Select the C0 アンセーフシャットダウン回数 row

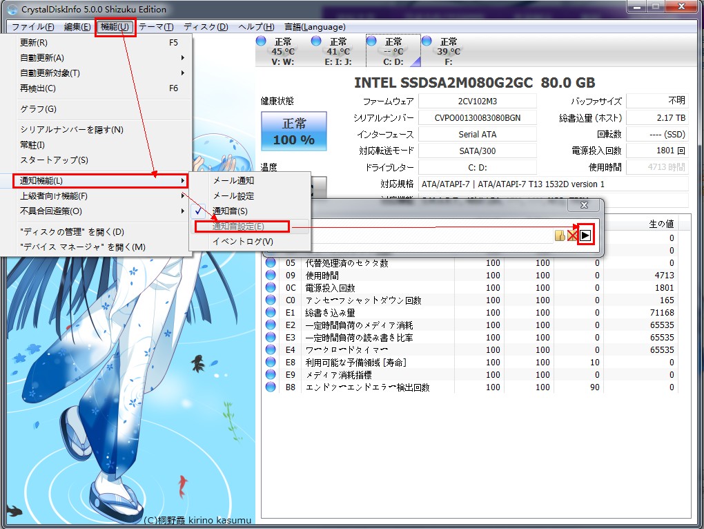[470, 300]
